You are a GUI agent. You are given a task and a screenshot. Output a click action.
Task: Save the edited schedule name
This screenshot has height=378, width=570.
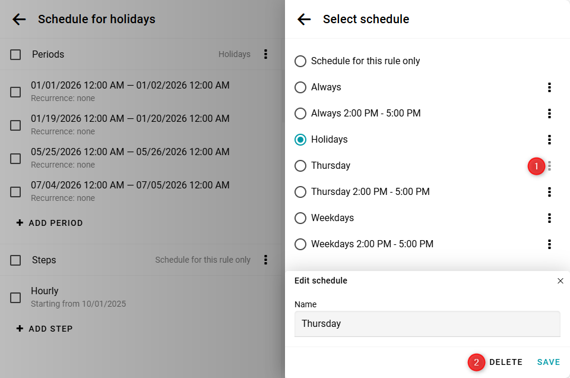(548, 363)
